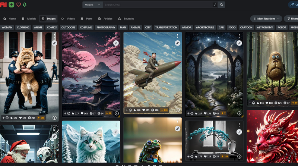Add reaction on potato robot image

click(252, 103)
